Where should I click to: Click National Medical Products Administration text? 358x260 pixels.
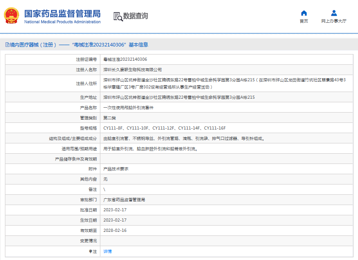[62, 22]
